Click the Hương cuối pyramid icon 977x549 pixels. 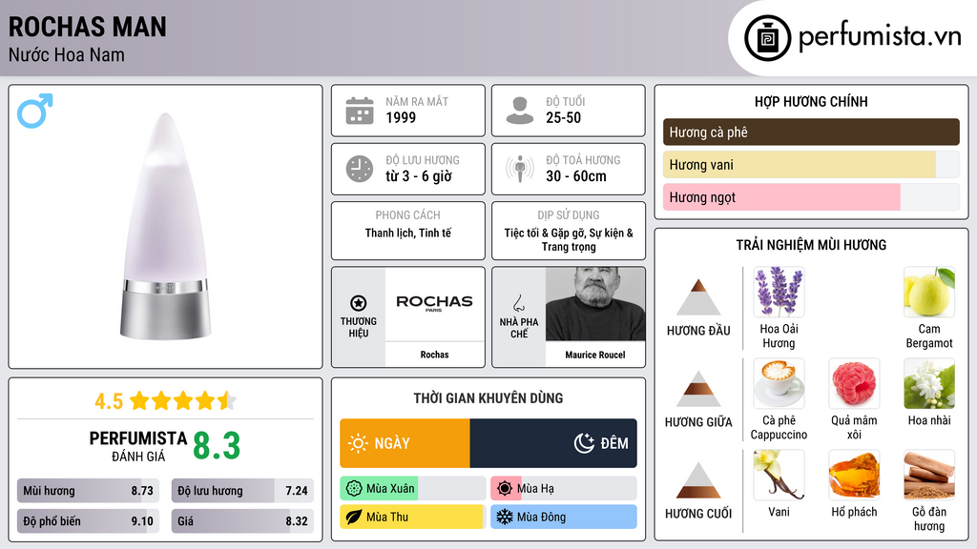tap(698, 480)
